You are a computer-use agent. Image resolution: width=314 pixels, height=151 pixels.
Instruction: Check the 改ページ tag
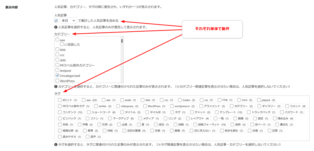252,124
